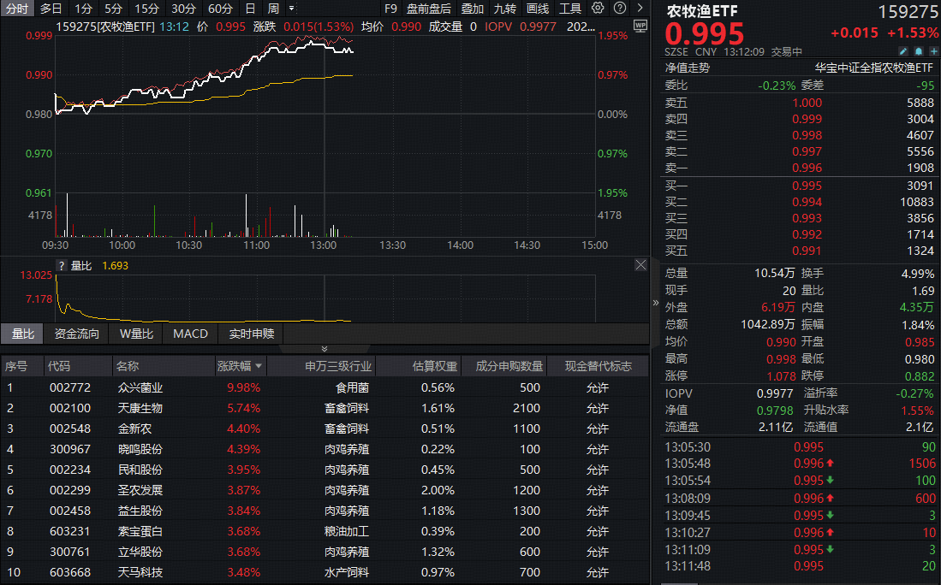Open the drawing tool via 画线 icon

537,9
